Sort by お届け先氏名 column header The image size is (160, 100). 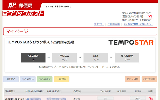click(53, 91)
